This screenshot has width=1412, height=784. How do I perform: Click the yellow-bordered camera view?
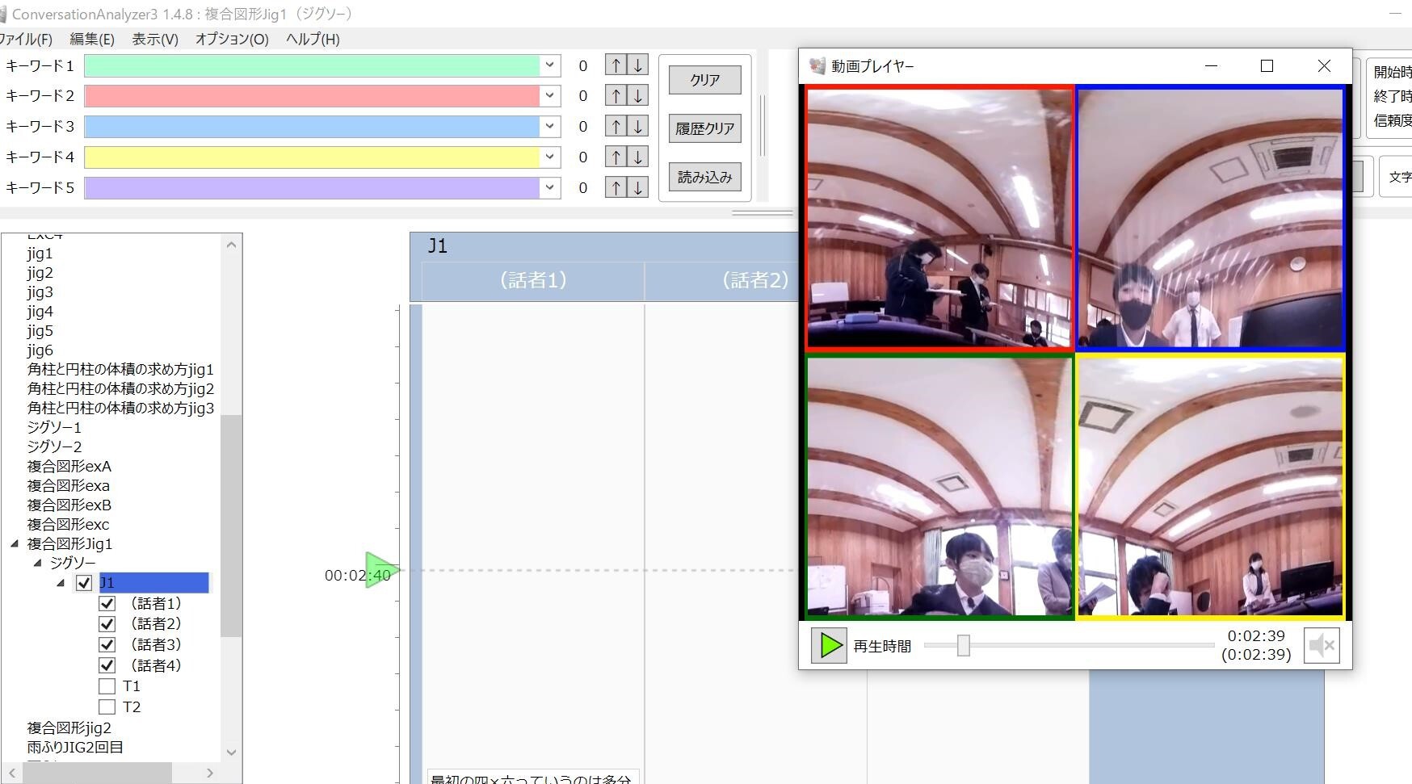(x=1210, y=487)
